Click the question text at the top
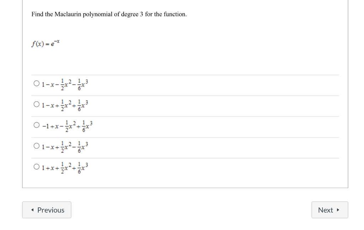This screenshot has height=230, width=364. [109, 14]
